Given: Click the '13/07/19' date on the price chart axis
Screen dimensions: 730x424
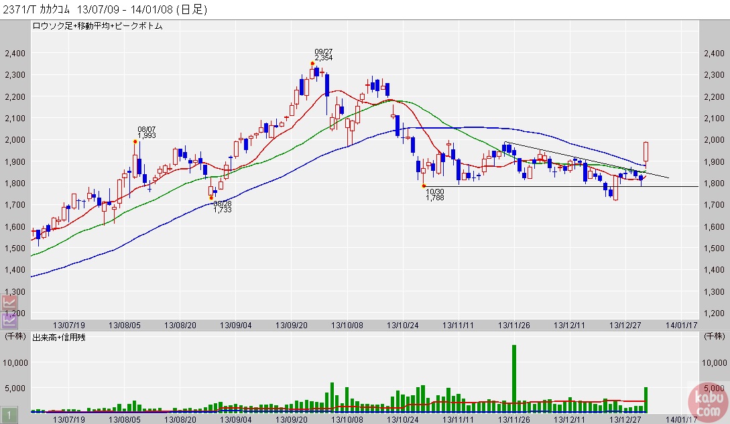Looking at the screenshot, I should (x=69, y=325).
